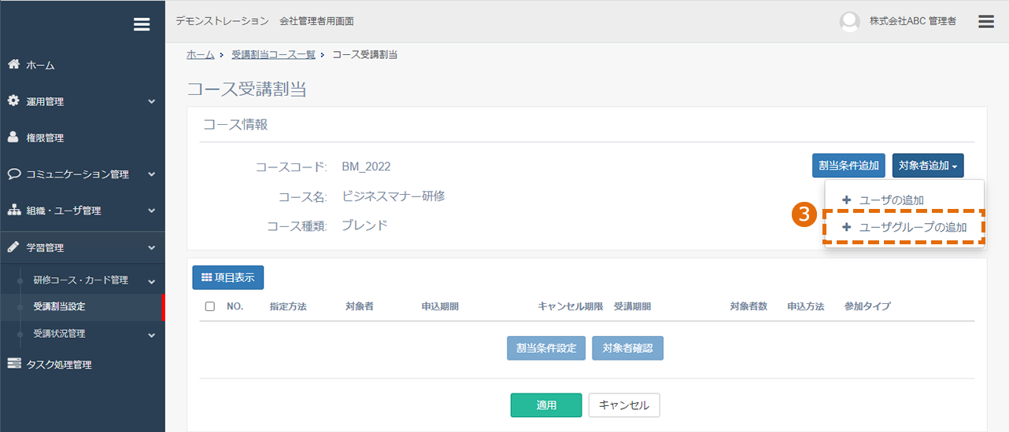Click the plus icon beside ユーザの追加
Viewport: 1009px width, 432px height.
(847, 200)
